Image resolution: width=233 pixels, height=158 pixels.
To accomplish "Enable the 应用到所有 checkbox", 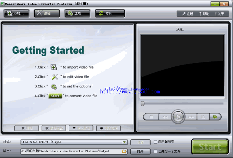I will 155,142.
